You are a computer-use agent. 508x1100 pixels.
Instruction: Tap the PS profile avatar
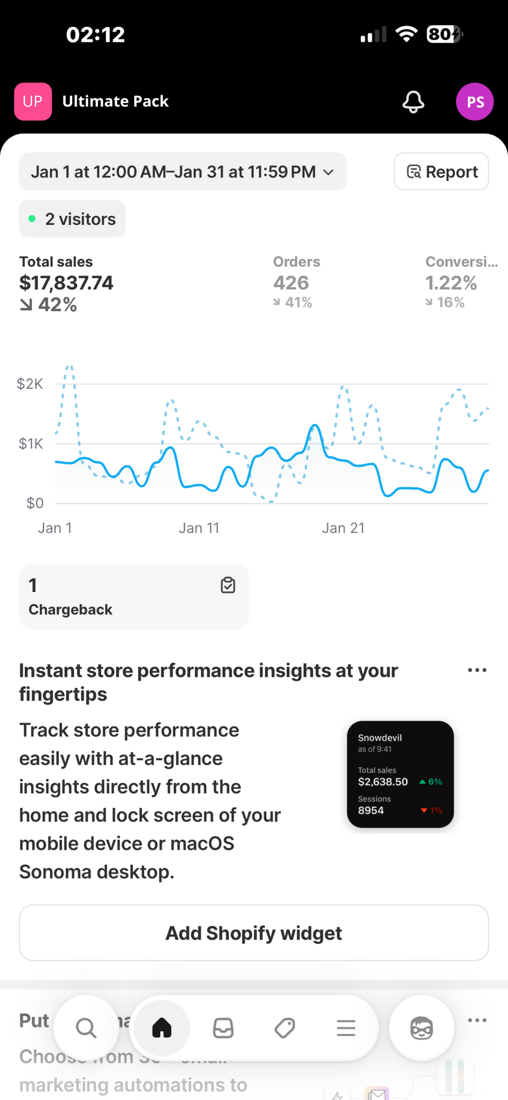coord(475,102)
